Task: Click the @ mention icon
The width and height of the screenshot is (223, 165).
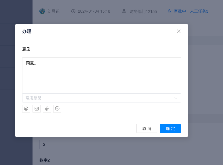Action: (x=26, y=109)
